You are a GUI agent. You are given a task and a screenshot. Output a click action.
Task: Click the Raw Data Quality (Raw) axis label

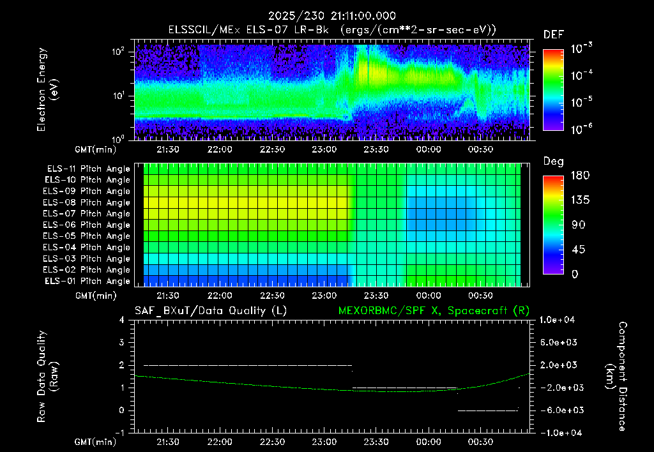47,377
